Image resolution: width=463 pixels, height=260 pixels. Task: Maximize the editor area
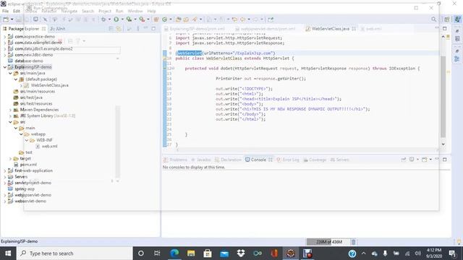click(x=444, y=29)
